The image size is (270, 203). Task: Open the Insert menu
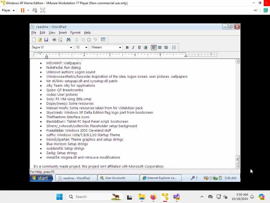click(63, 33)
